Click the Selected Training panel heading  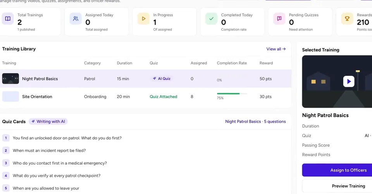(320, 50)
